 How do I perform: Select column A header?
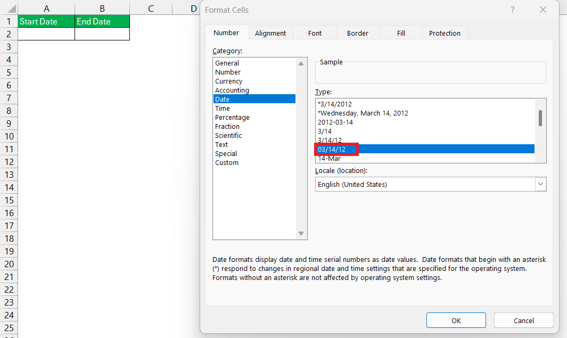tap(46, 9)
